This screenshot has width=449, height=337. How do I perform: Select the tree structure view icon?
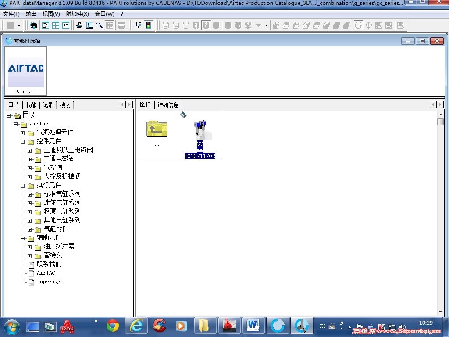(x=45, y=25)
